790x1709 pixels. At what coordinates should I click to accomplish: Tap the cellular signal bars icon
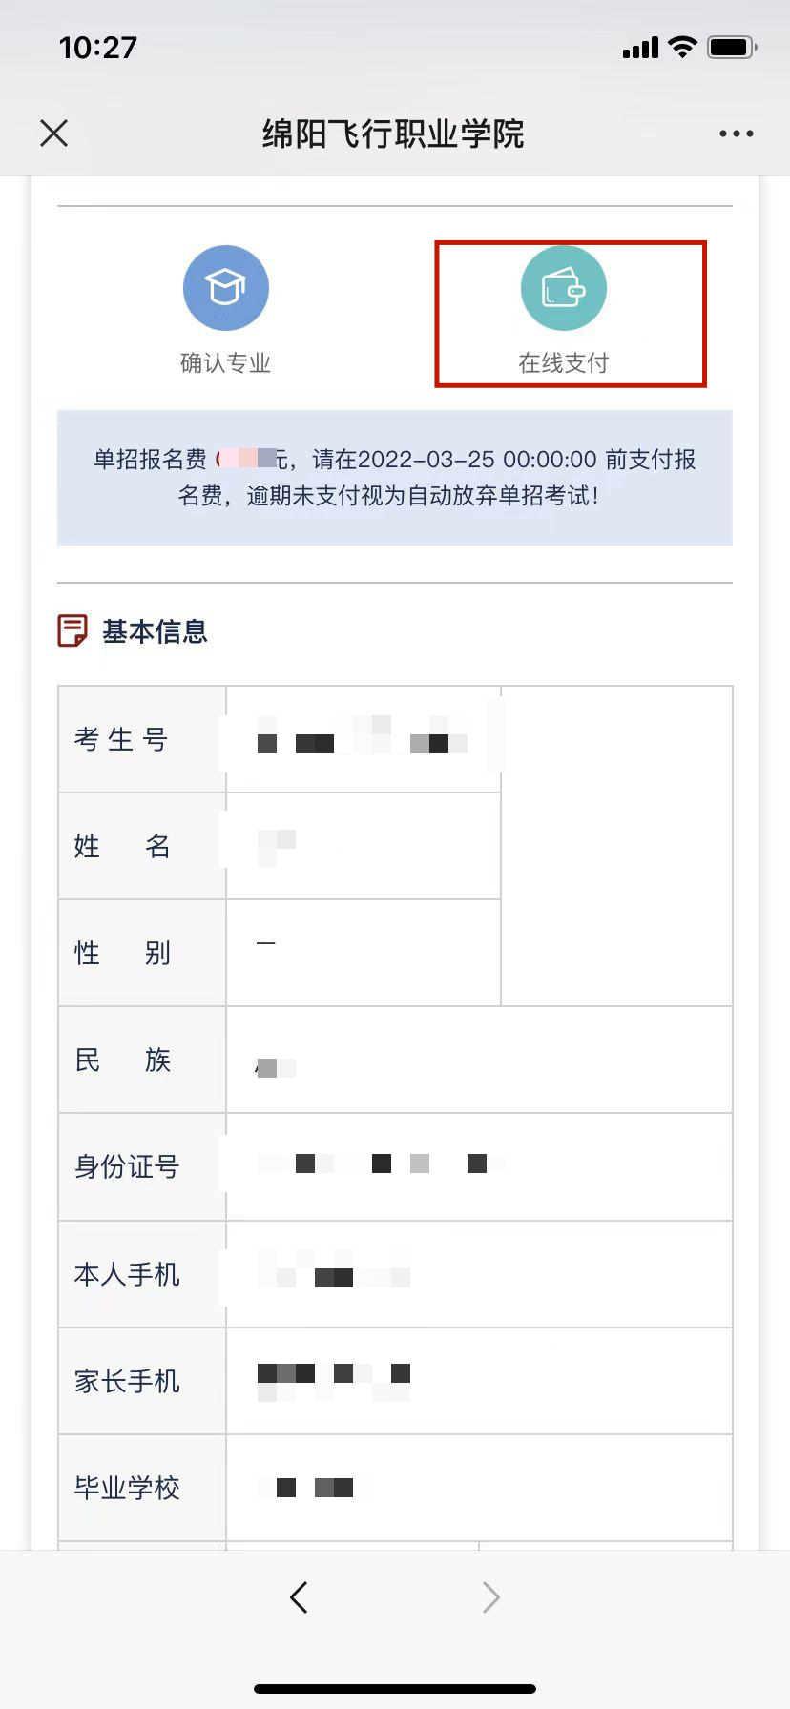point(640,48)
